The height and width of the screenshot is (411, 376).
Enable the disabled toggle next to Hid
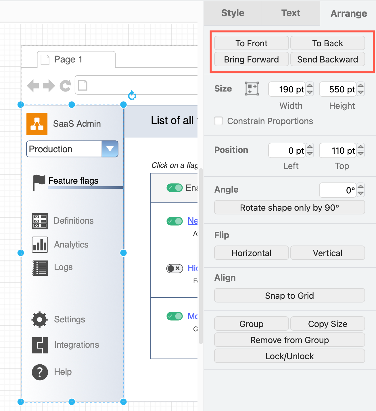(x=174, y=268)
